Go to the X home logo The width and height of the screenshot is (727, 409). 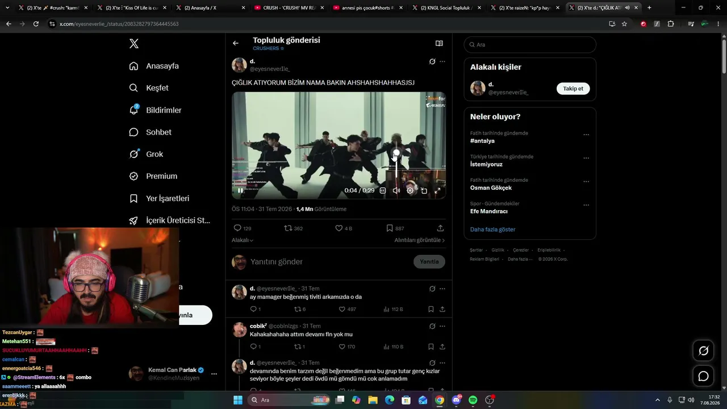[x=134, y=44]
